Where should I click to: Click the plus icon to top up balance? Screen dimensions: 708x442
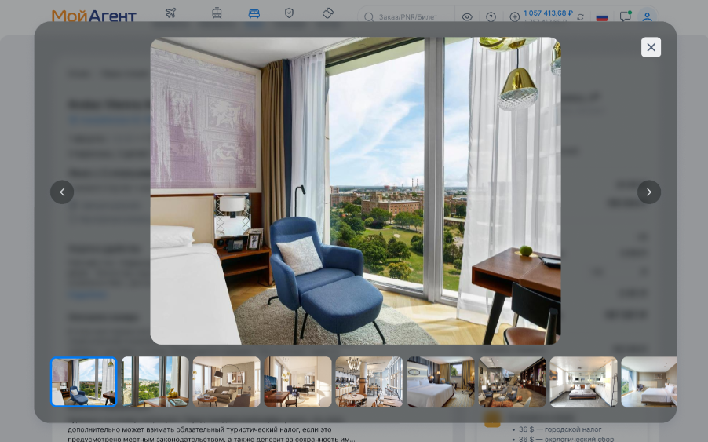[514, 17]
